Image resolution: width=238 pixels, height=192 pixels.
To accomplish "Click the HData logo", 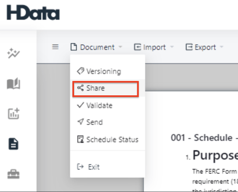I will (x=33, y=13).
